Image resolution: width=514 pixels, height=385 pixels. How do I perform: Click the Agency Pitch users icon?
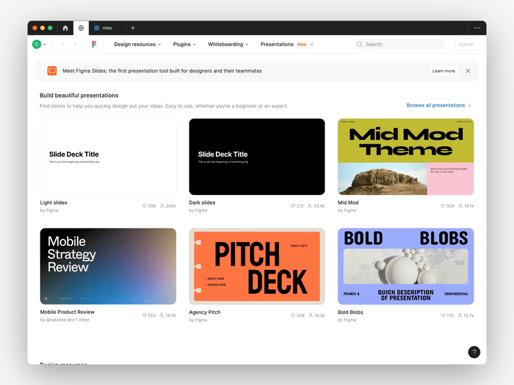[x=310, y=315]
